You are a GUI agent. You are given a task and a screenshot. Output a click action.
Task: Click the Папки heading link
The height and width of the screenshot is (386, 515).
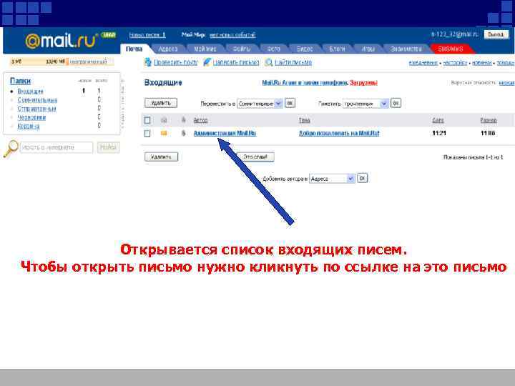pos(20,81)
